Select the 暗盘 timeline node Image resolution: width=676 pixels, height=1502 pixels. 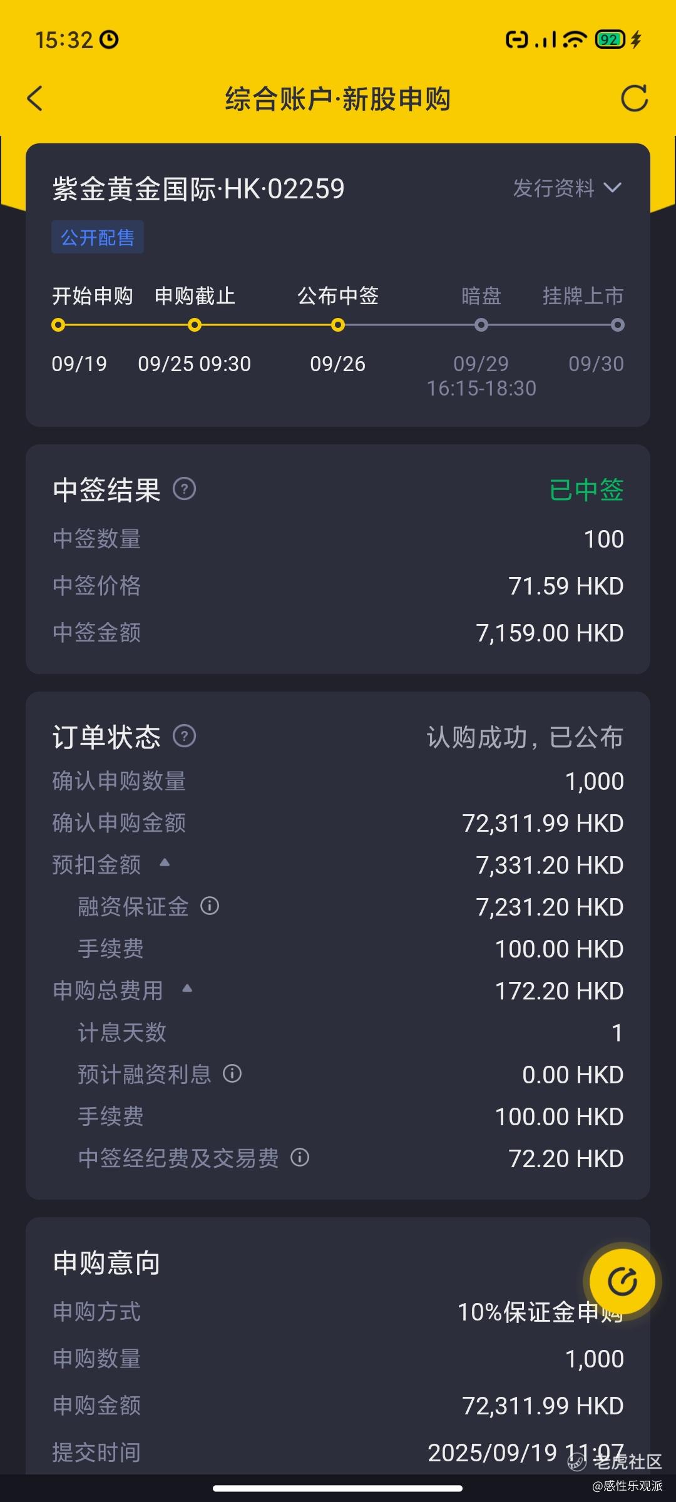pyautogui.click(x=481, y=325)
